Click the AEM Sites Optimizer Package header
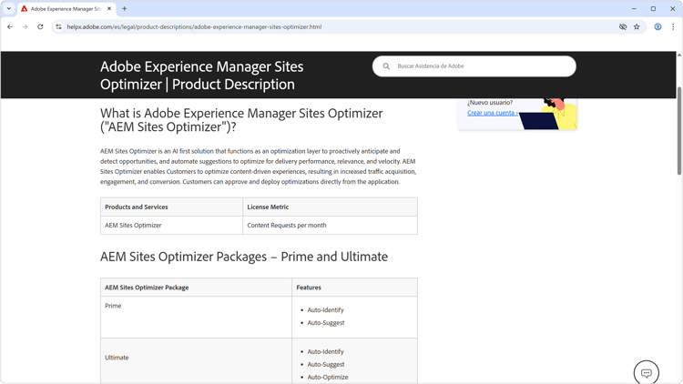The height and width of the screenshot is (384, 683). click(x=196, y=288)
